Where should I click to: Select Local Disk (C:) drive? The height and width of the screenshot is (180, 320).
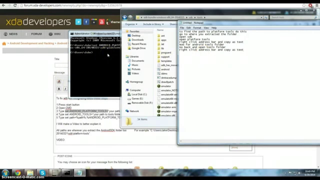click(x=137, y=94)
